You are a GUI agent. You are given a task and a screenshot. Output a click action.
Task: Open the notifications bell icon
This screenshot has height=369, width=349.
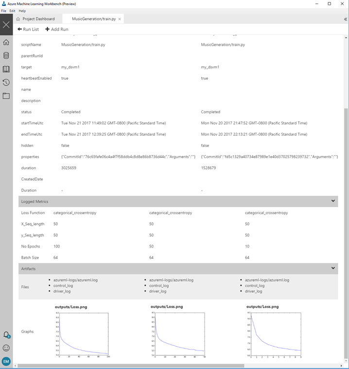coord(6,334)
